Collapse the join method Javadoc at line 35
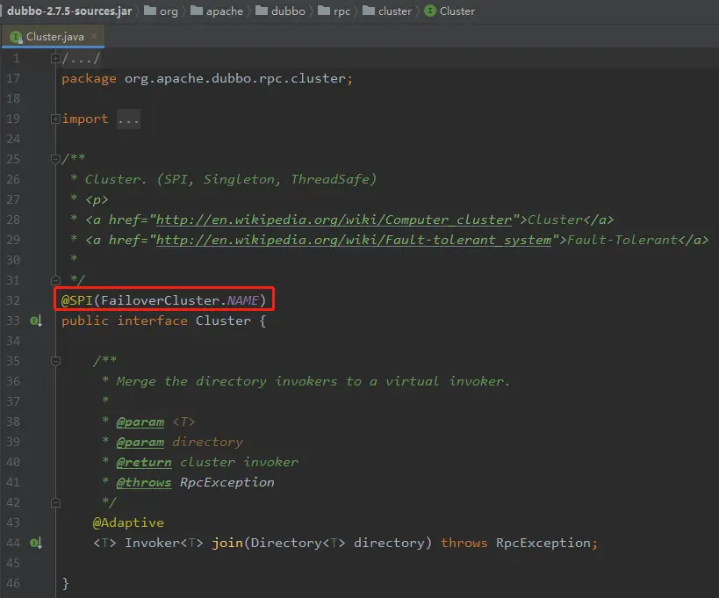The height and width of the screenshot is (598, 719). [x=55, y=361]
